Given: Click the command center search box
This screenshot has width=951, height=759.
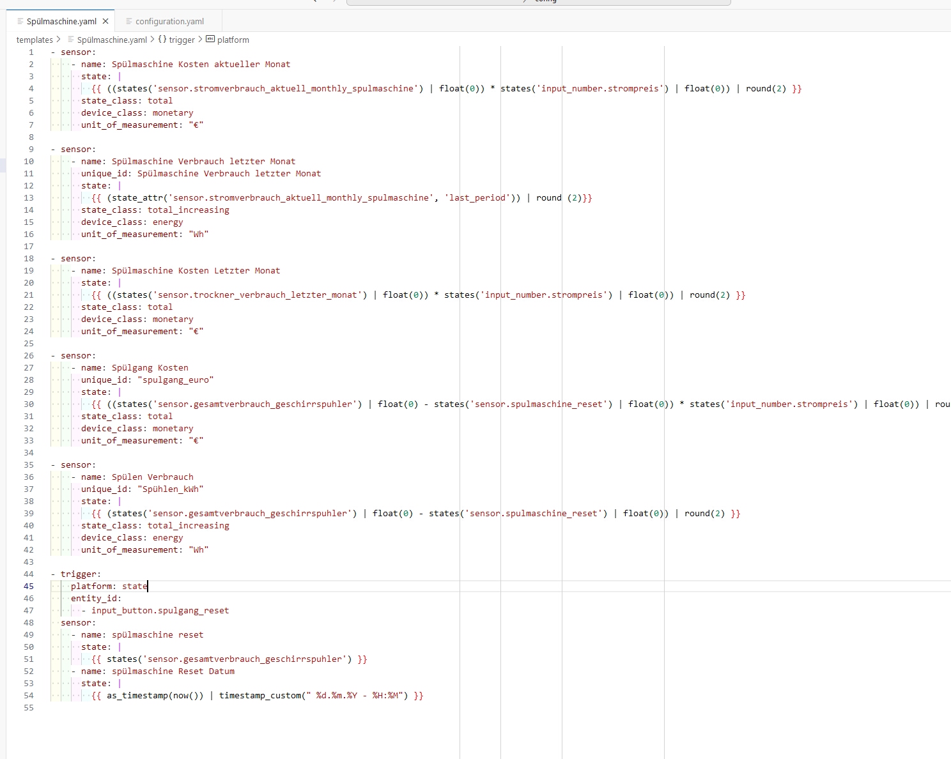Looking at the screenshot, I should click(538, 2).
